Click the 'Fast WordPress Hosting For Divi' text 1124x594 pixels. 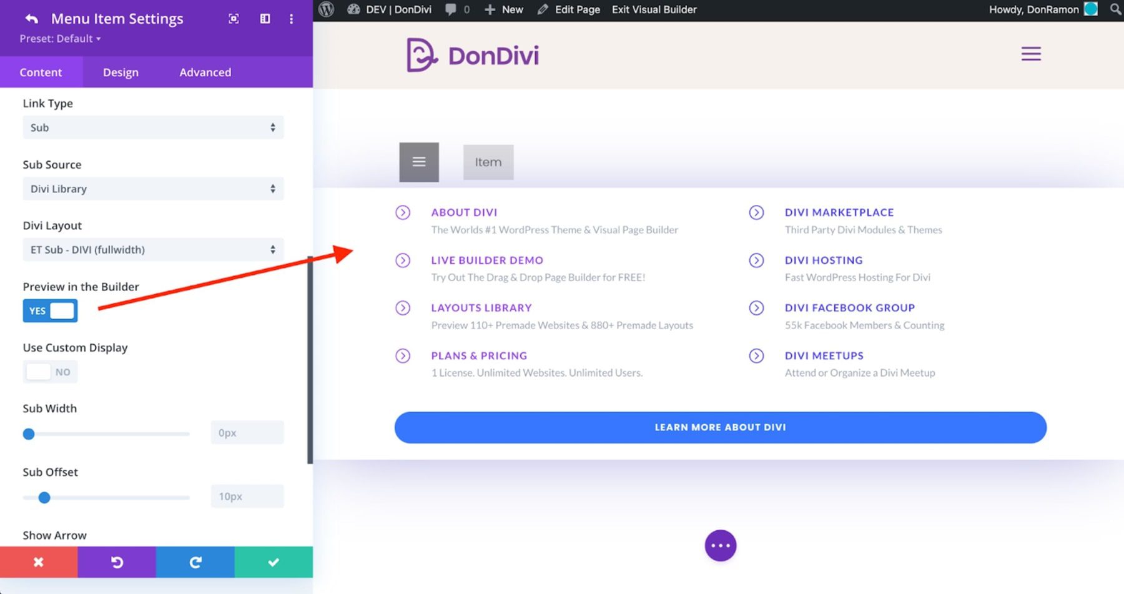pos(857,277)
